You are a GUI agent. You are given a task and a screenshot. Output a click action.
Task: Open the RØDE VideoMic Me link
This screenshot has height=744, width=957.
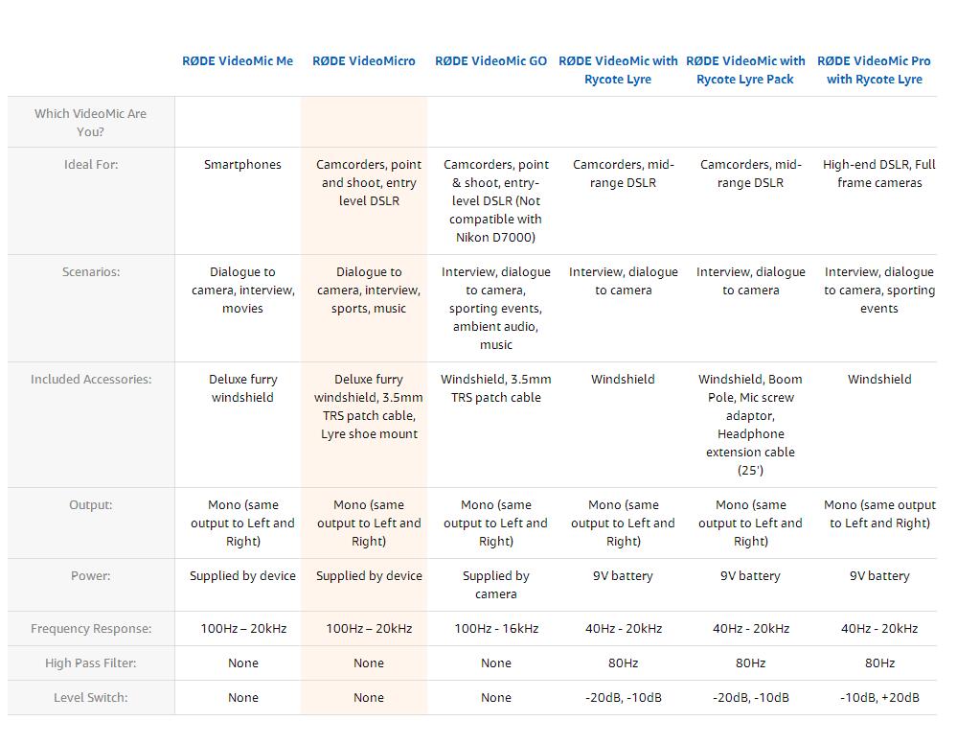(238, 61)
